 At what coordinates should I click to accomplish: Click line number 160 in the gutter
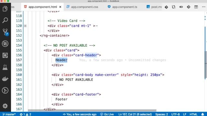tap(19, 75)
